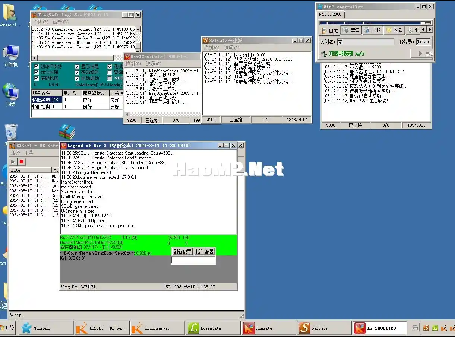Viewport: 455px width, 337px height.
Task: Click the SelGate title bar S icon
Action: coord(205,40)
